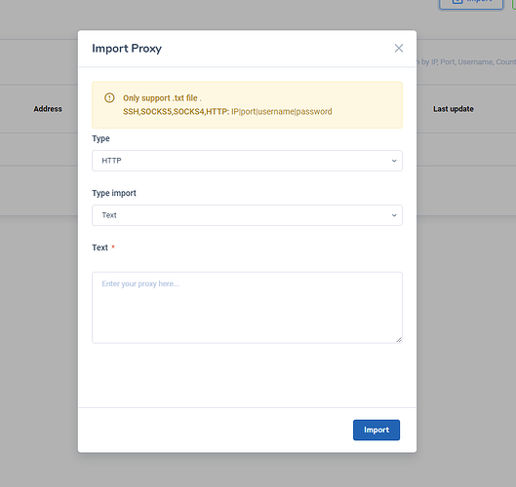
Task: Close the Import Proxy dialog
Action: 399,49
